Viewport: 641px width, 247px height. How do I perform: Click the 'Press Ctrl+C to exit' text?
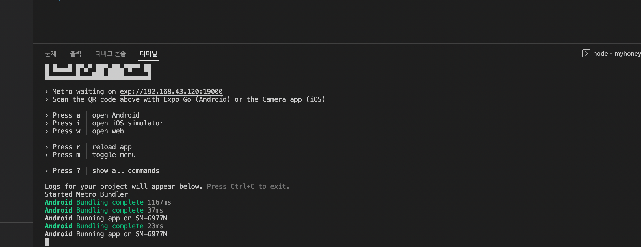pyautogui.click(x=248, y=187)
